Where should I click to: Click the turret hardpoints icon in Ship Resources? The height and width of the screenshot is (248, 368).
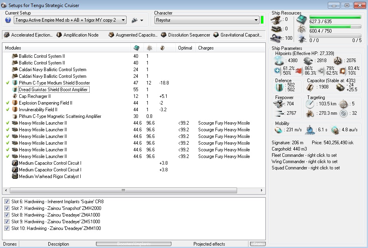(x=276, y=20)
